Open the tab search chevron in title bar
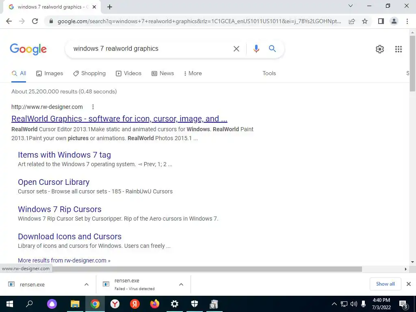Image resolution: width=416 pixels, height=312 pixels. 351,6
